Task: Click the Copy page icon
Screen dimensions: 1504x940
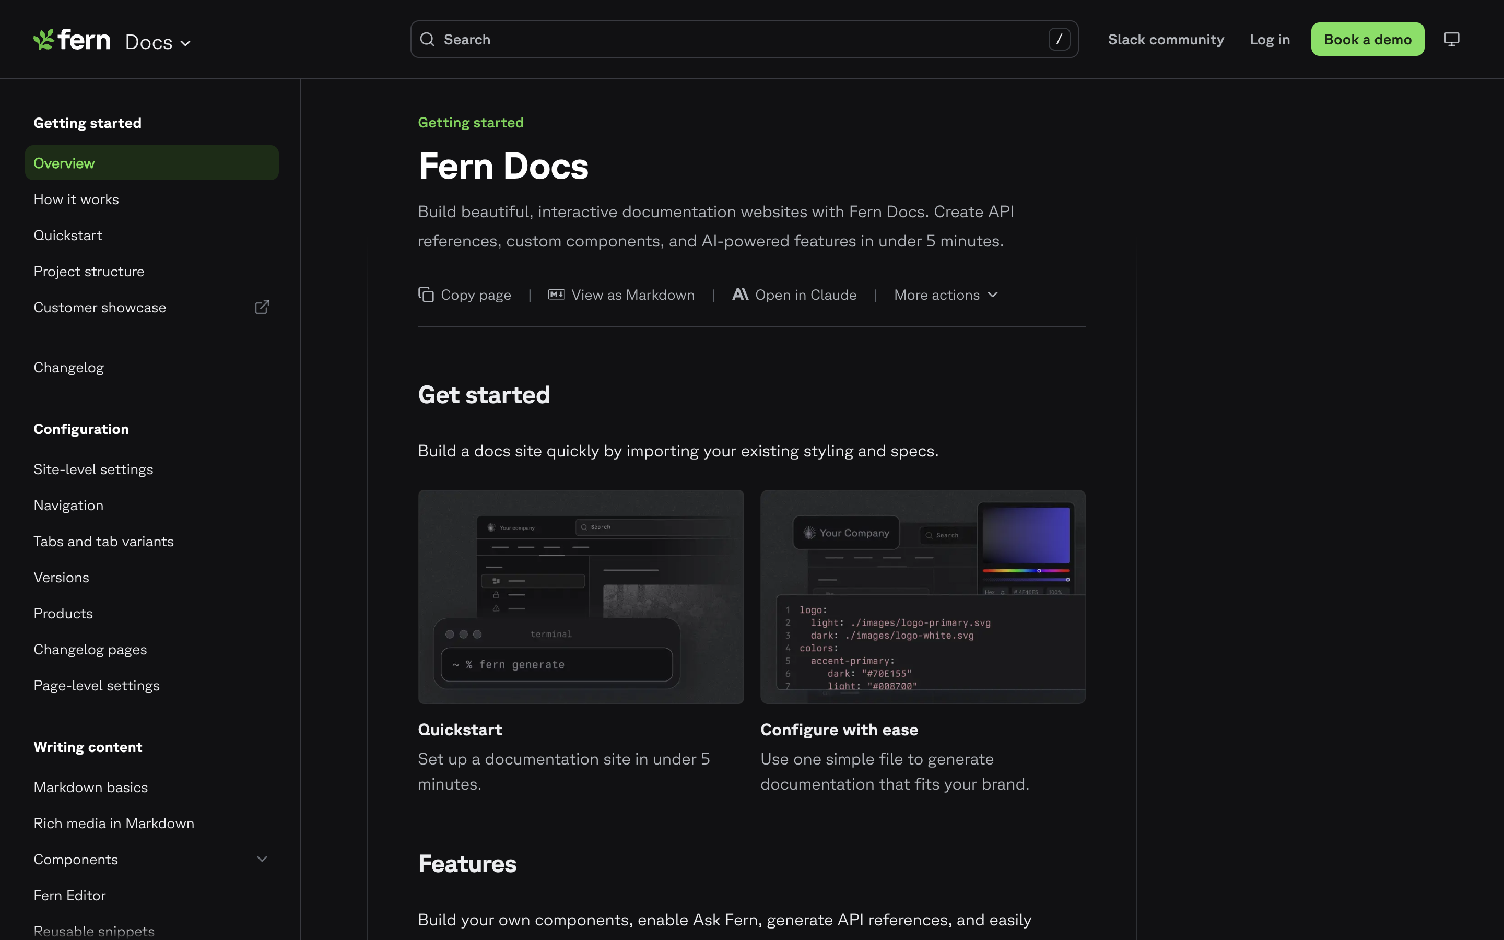Action: [x=426, y=294]
